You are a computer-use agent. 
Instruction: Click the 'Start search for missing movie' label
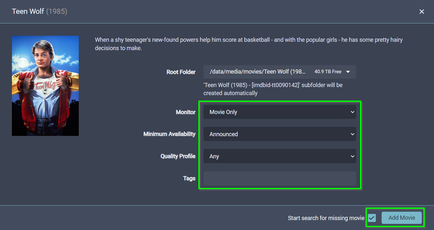pyautogui.click(x=326, y=218)
